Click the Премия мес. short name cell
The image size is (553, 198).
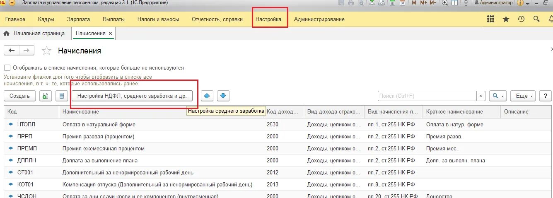pyautogui.click(x=442, y=148)
